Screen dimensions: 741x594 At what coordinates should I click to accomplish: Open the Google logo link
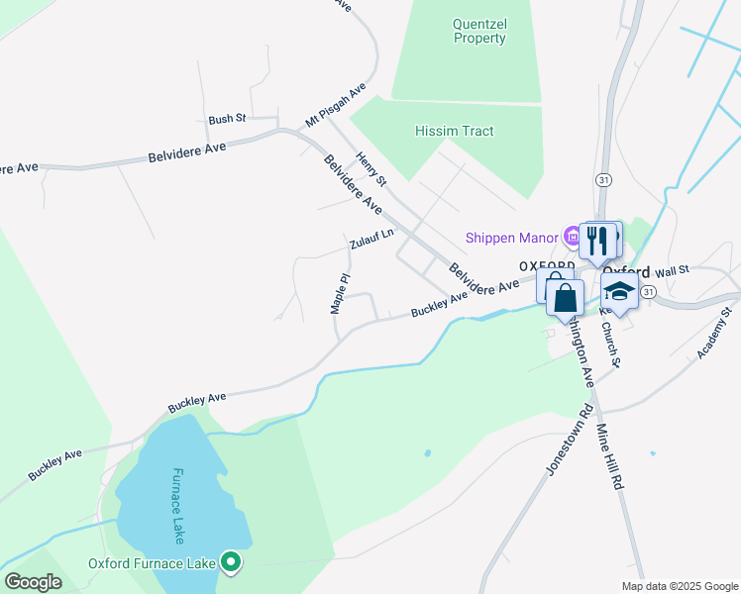[34, 582]
